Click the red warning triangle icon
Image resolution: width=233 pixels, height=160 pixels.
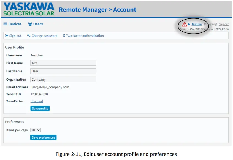[x=185, y=24]
